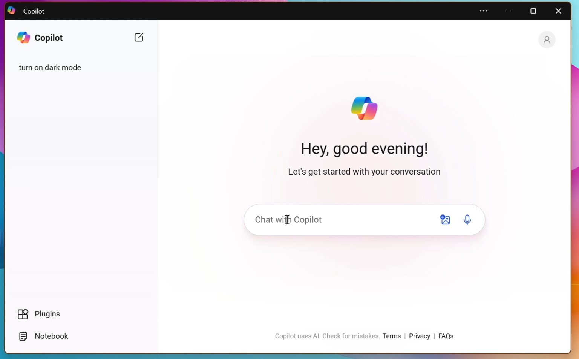Maximize the Copilot window
The width and height of the screenshot is (579, 359).
[x=533, y=11]
